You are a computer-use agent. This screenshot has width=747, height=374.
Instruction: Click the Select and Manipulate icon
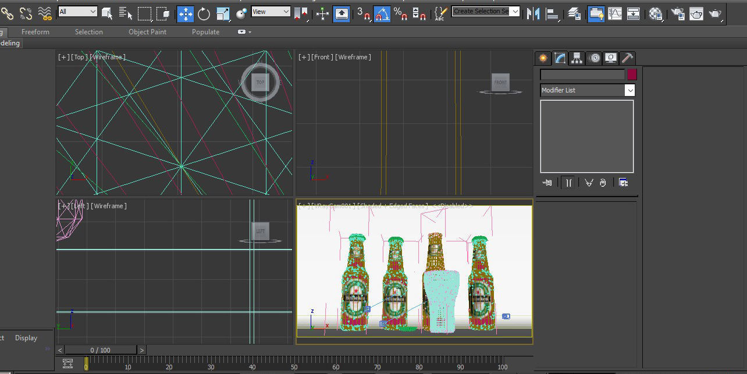[x=322, y=13]
